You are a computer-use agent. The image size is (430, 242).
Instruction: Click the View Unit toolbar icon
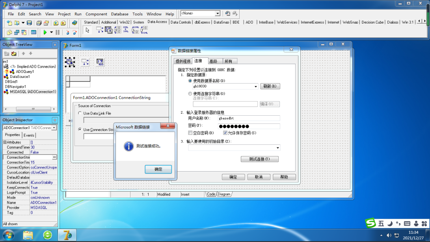coord(9,32)
